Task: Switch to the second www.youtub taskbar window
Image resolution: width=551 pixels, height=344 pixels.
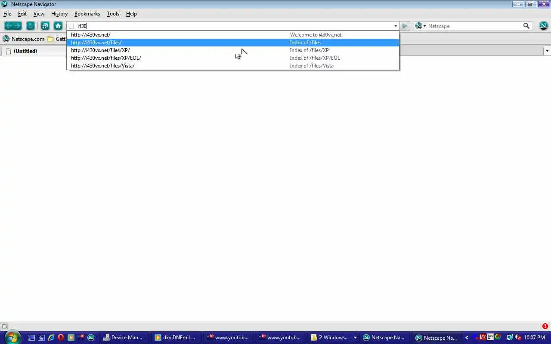Action: click(x=281, y=338)
